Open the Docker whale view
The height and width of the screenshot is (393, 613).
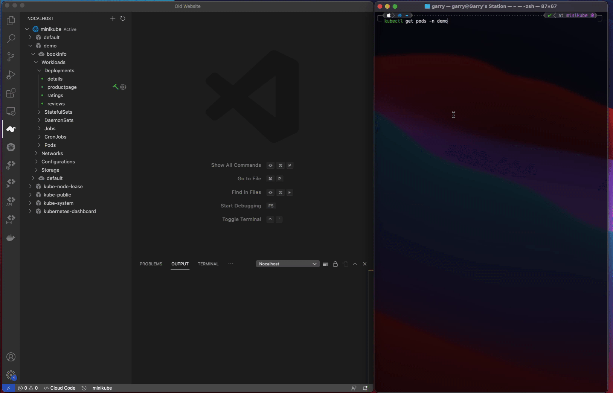click(x=11, y=238)
